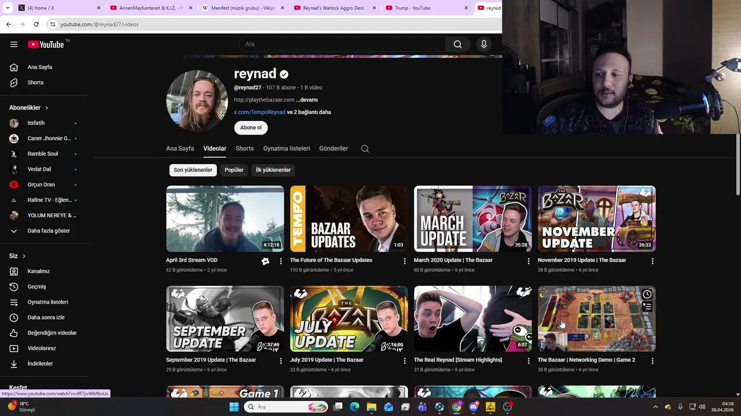Open Chrome from the taskbar

457,407
